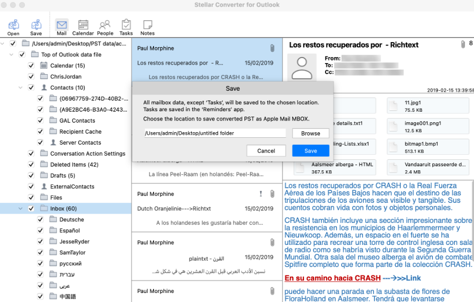The height and width of the screenshot is (302, 474).
Task: Click the Drafts folder icon
Action: point(44,175)
